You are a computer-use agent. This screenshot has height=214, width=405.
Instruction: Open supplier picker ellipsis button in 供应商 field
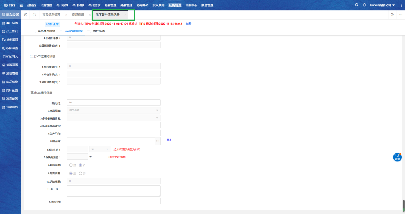[158, 141]
